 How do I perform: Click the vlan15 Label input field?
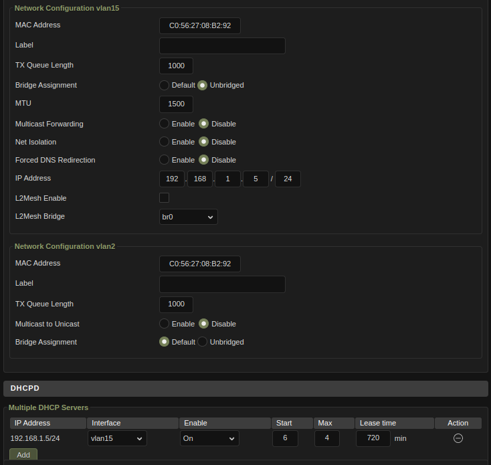(222, 45)
